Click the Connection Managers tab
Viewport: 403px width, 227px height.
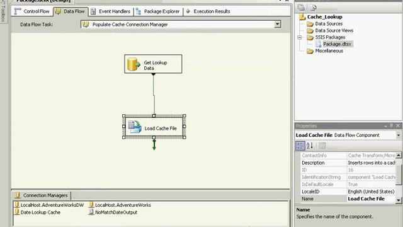pyautogui.click(x=42, y=195)
